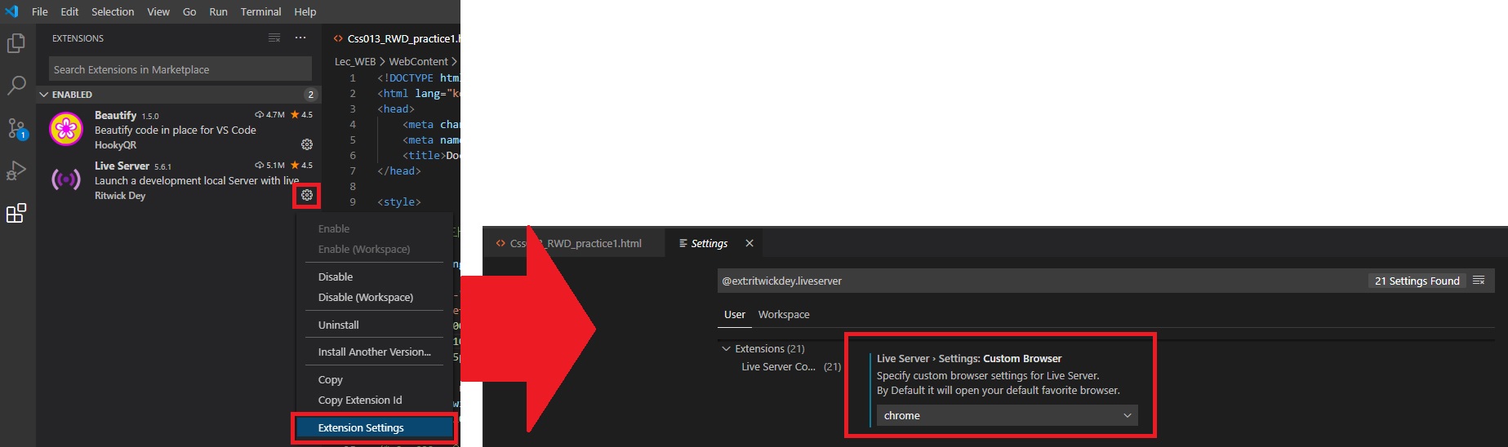
Task: Click the Beautify manage gear icon
Action: (307, 144)
